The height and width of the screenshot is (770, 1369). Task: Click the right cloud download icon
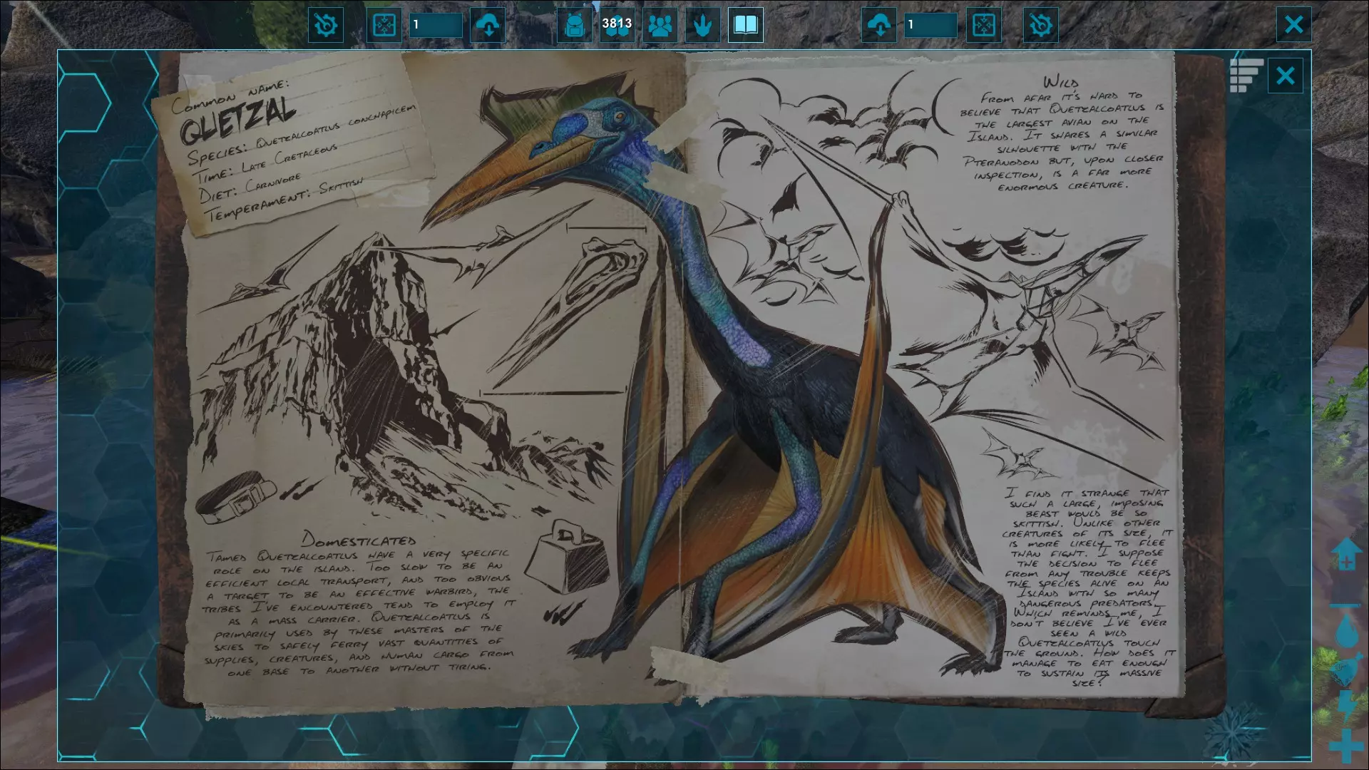coord(879,26)
